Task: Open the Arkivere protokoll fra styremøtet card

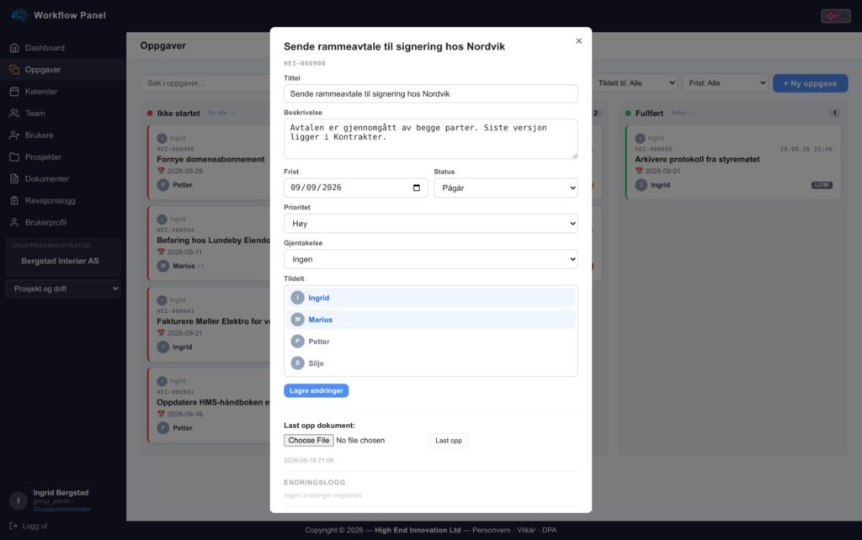Action: pyautogui.click(x=733, y=162)
